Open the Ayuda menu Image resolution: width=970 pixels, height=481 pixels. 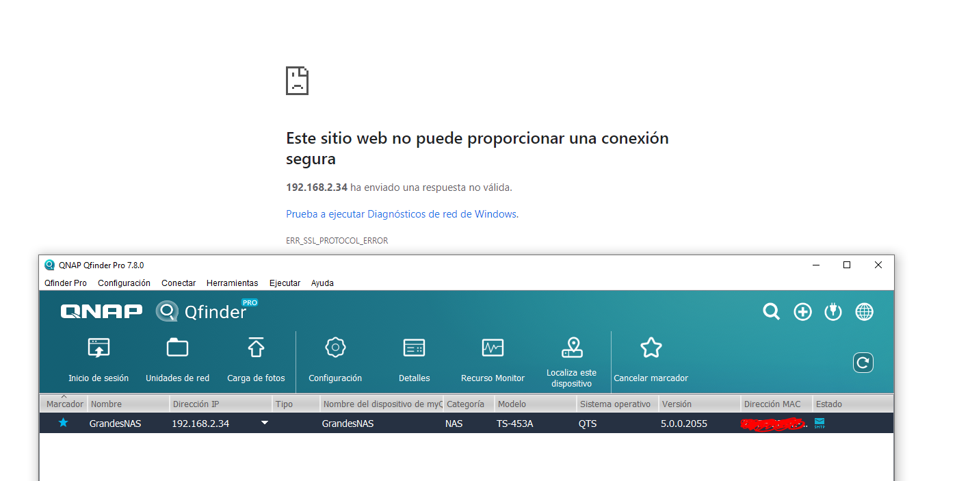pos(322,283)
